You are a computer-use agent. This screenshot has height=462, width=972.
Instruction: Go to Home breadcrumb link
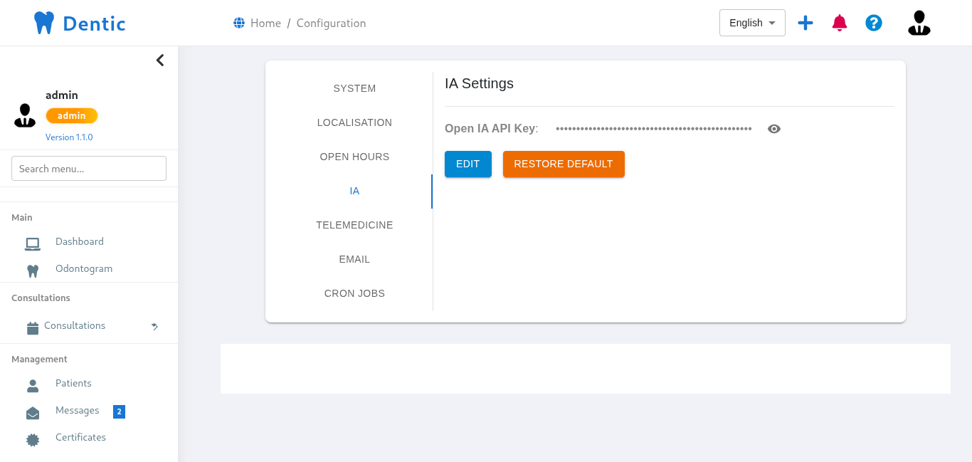(265, 23)
